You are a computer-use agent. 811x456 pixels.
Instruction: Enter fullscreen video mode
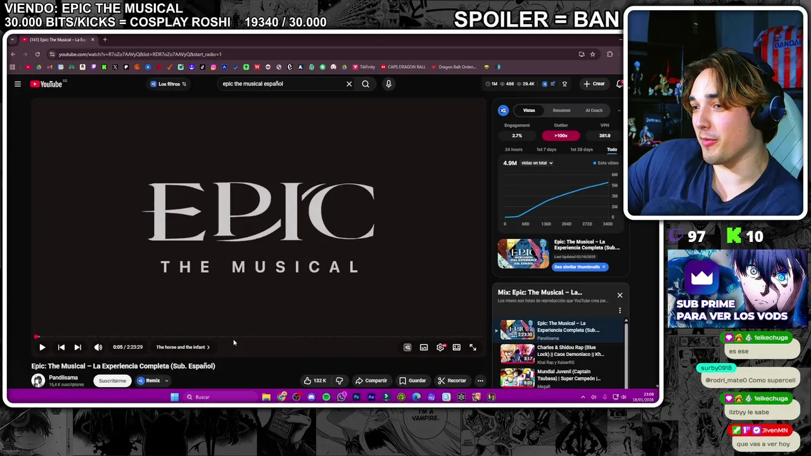pos(473,347)
